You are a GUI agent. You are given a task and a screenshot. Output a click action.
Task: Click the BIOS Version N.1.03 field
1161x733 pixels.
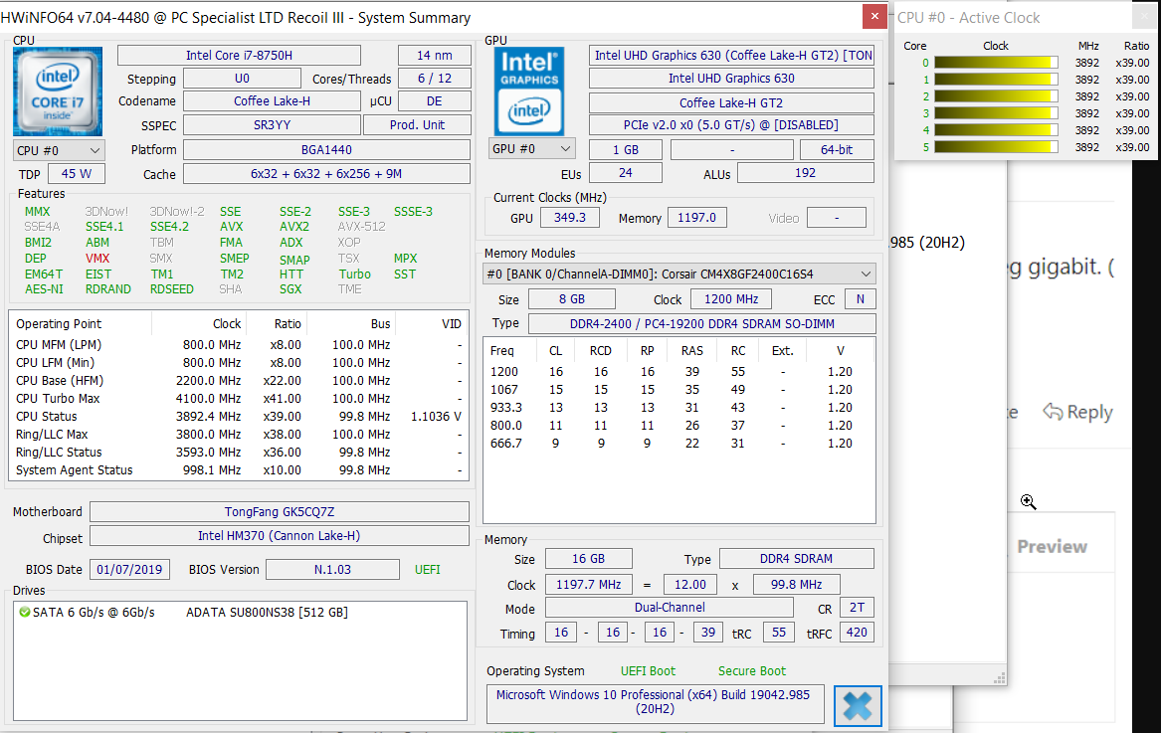[x=332, y=569]
